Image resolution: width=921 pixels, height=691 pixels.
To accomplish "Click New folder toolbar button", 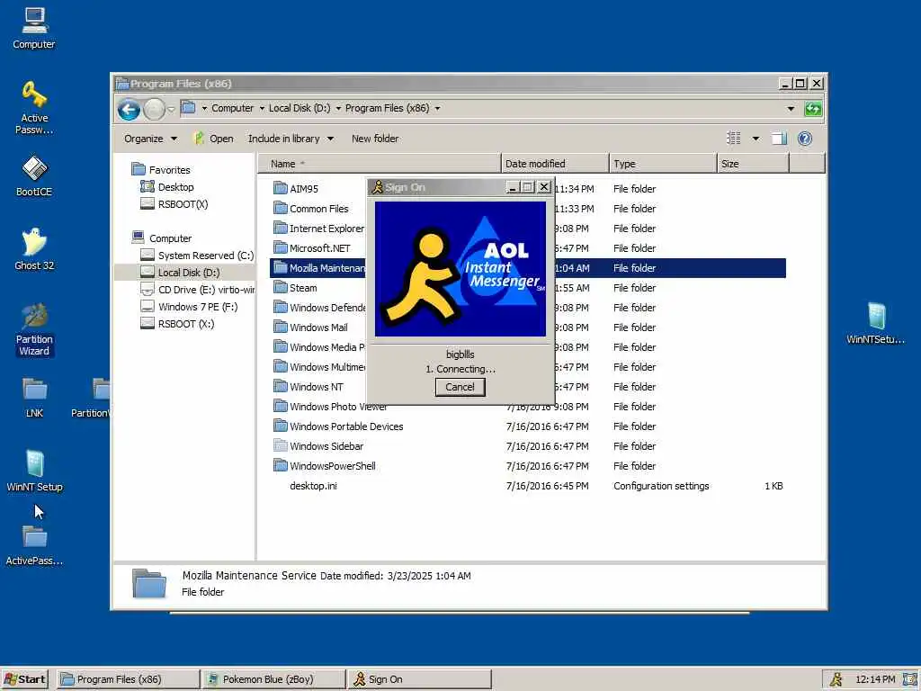I will click(375, 139).
